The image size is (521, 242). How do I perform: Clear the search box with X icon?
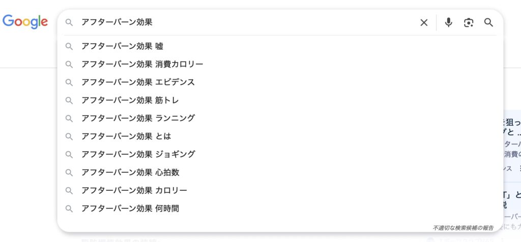pyautogui.click(x=424, y=22)
